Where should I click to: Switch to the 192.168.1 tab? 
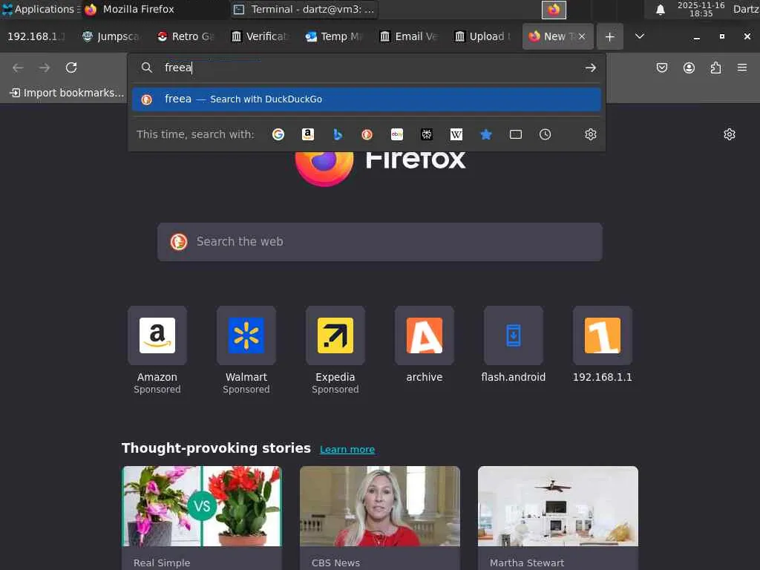36,37
